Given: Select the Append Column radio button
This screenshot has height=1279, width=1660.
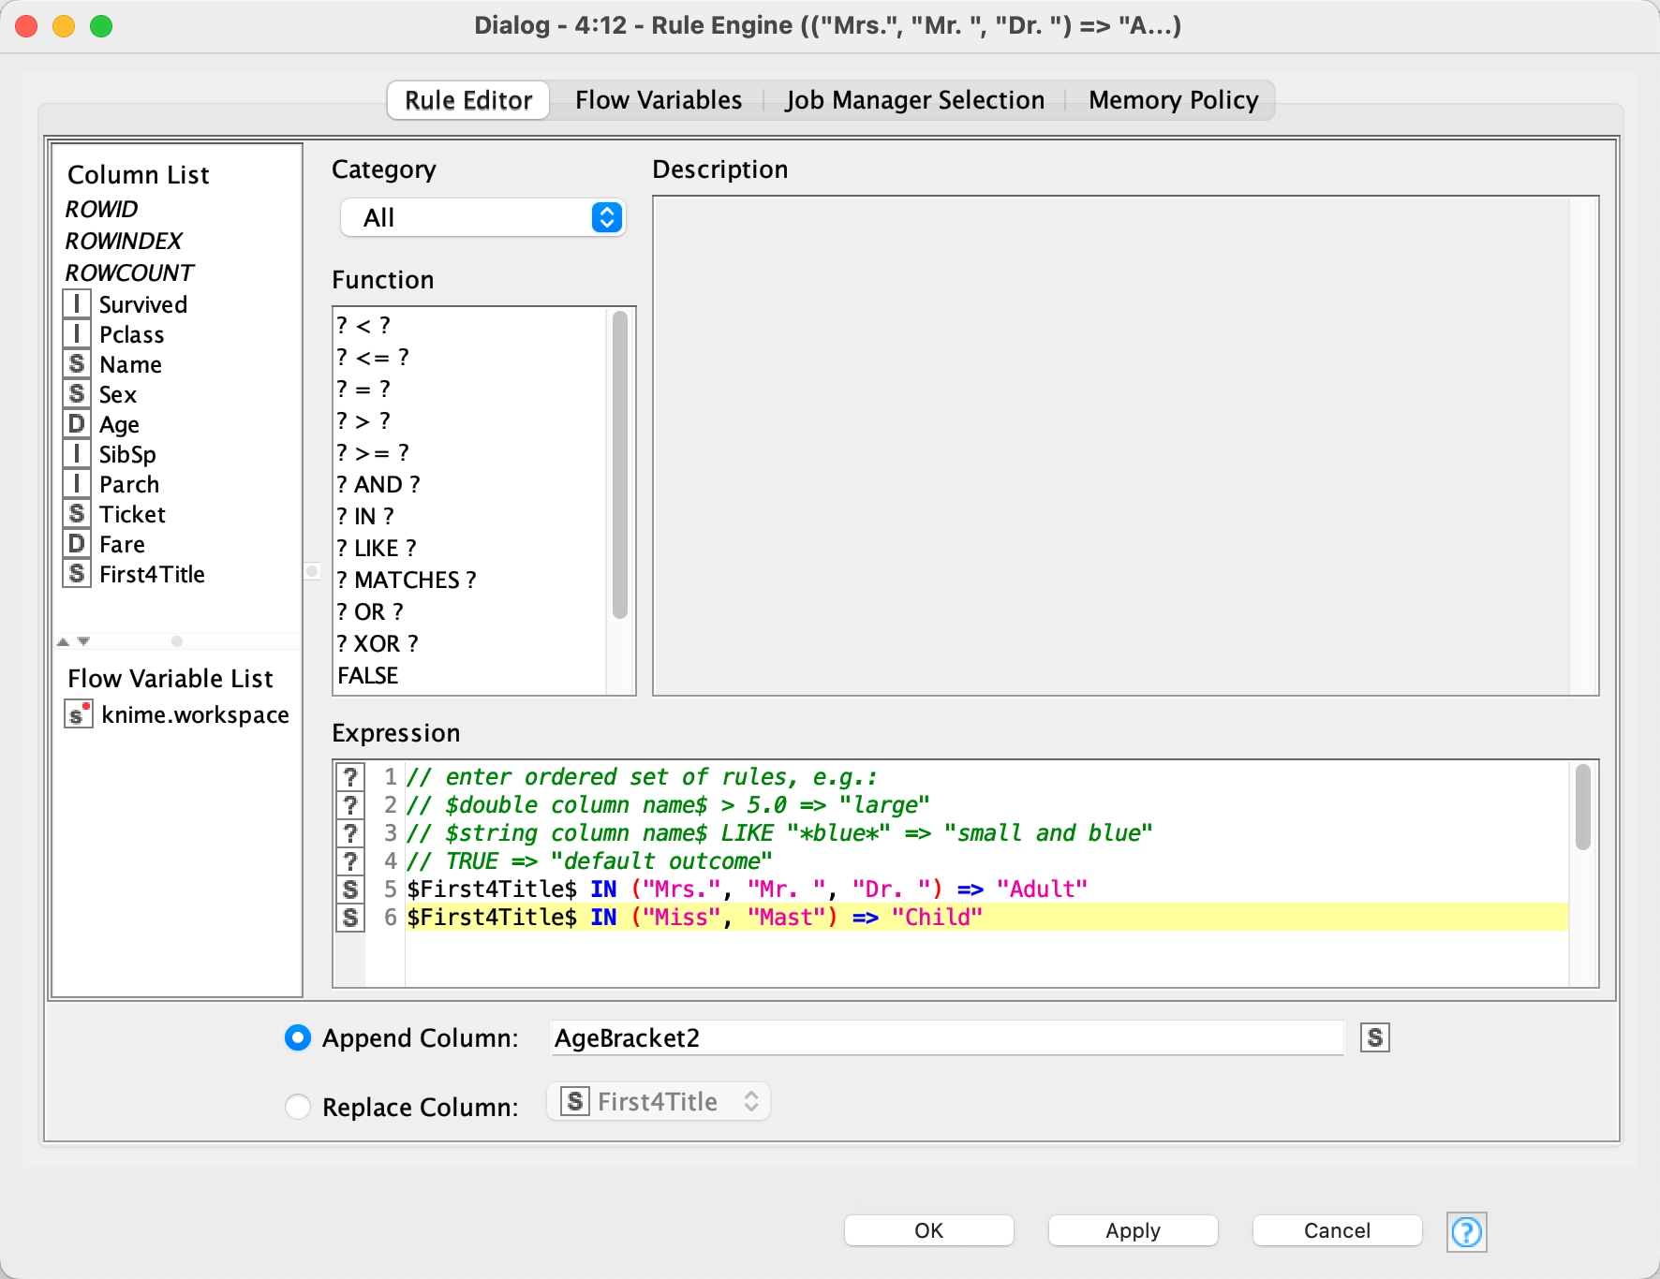Looking at the screenshot, I should 298,1037.
